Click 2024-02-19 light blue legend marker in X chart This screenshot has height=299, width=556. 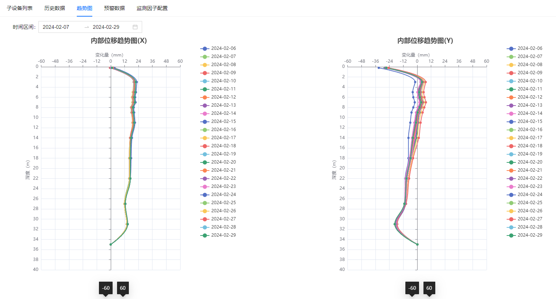(205, 154)
